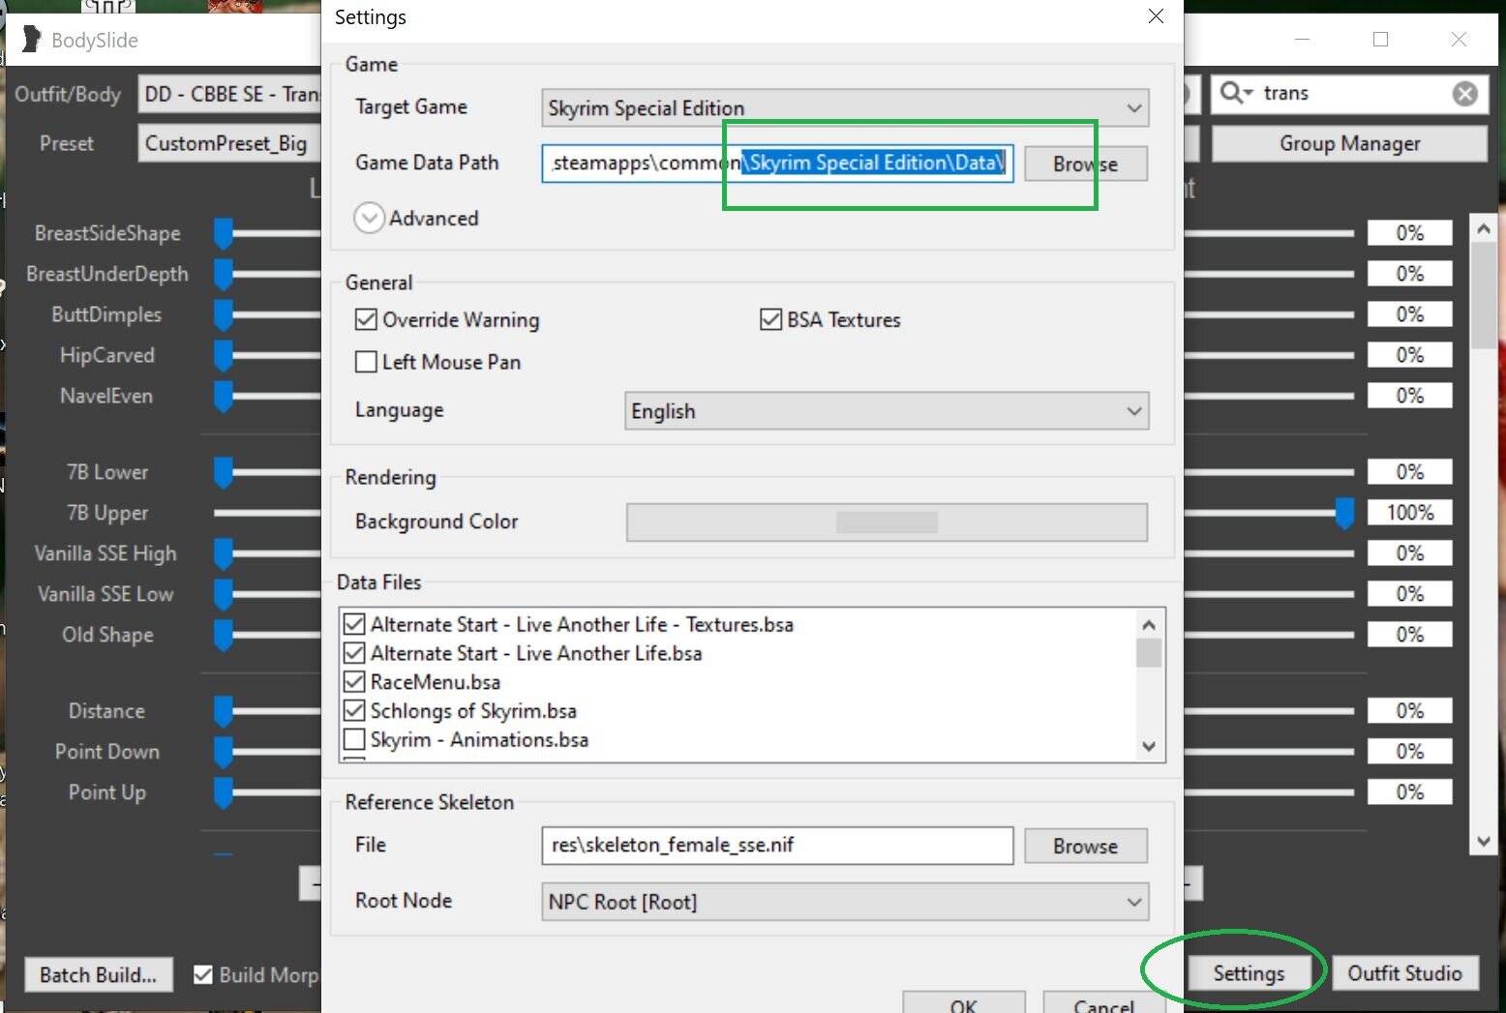This screenshot has width=1506, height=1013.
Task: Confirm settings with the OK button
Action: (963, 1003)
